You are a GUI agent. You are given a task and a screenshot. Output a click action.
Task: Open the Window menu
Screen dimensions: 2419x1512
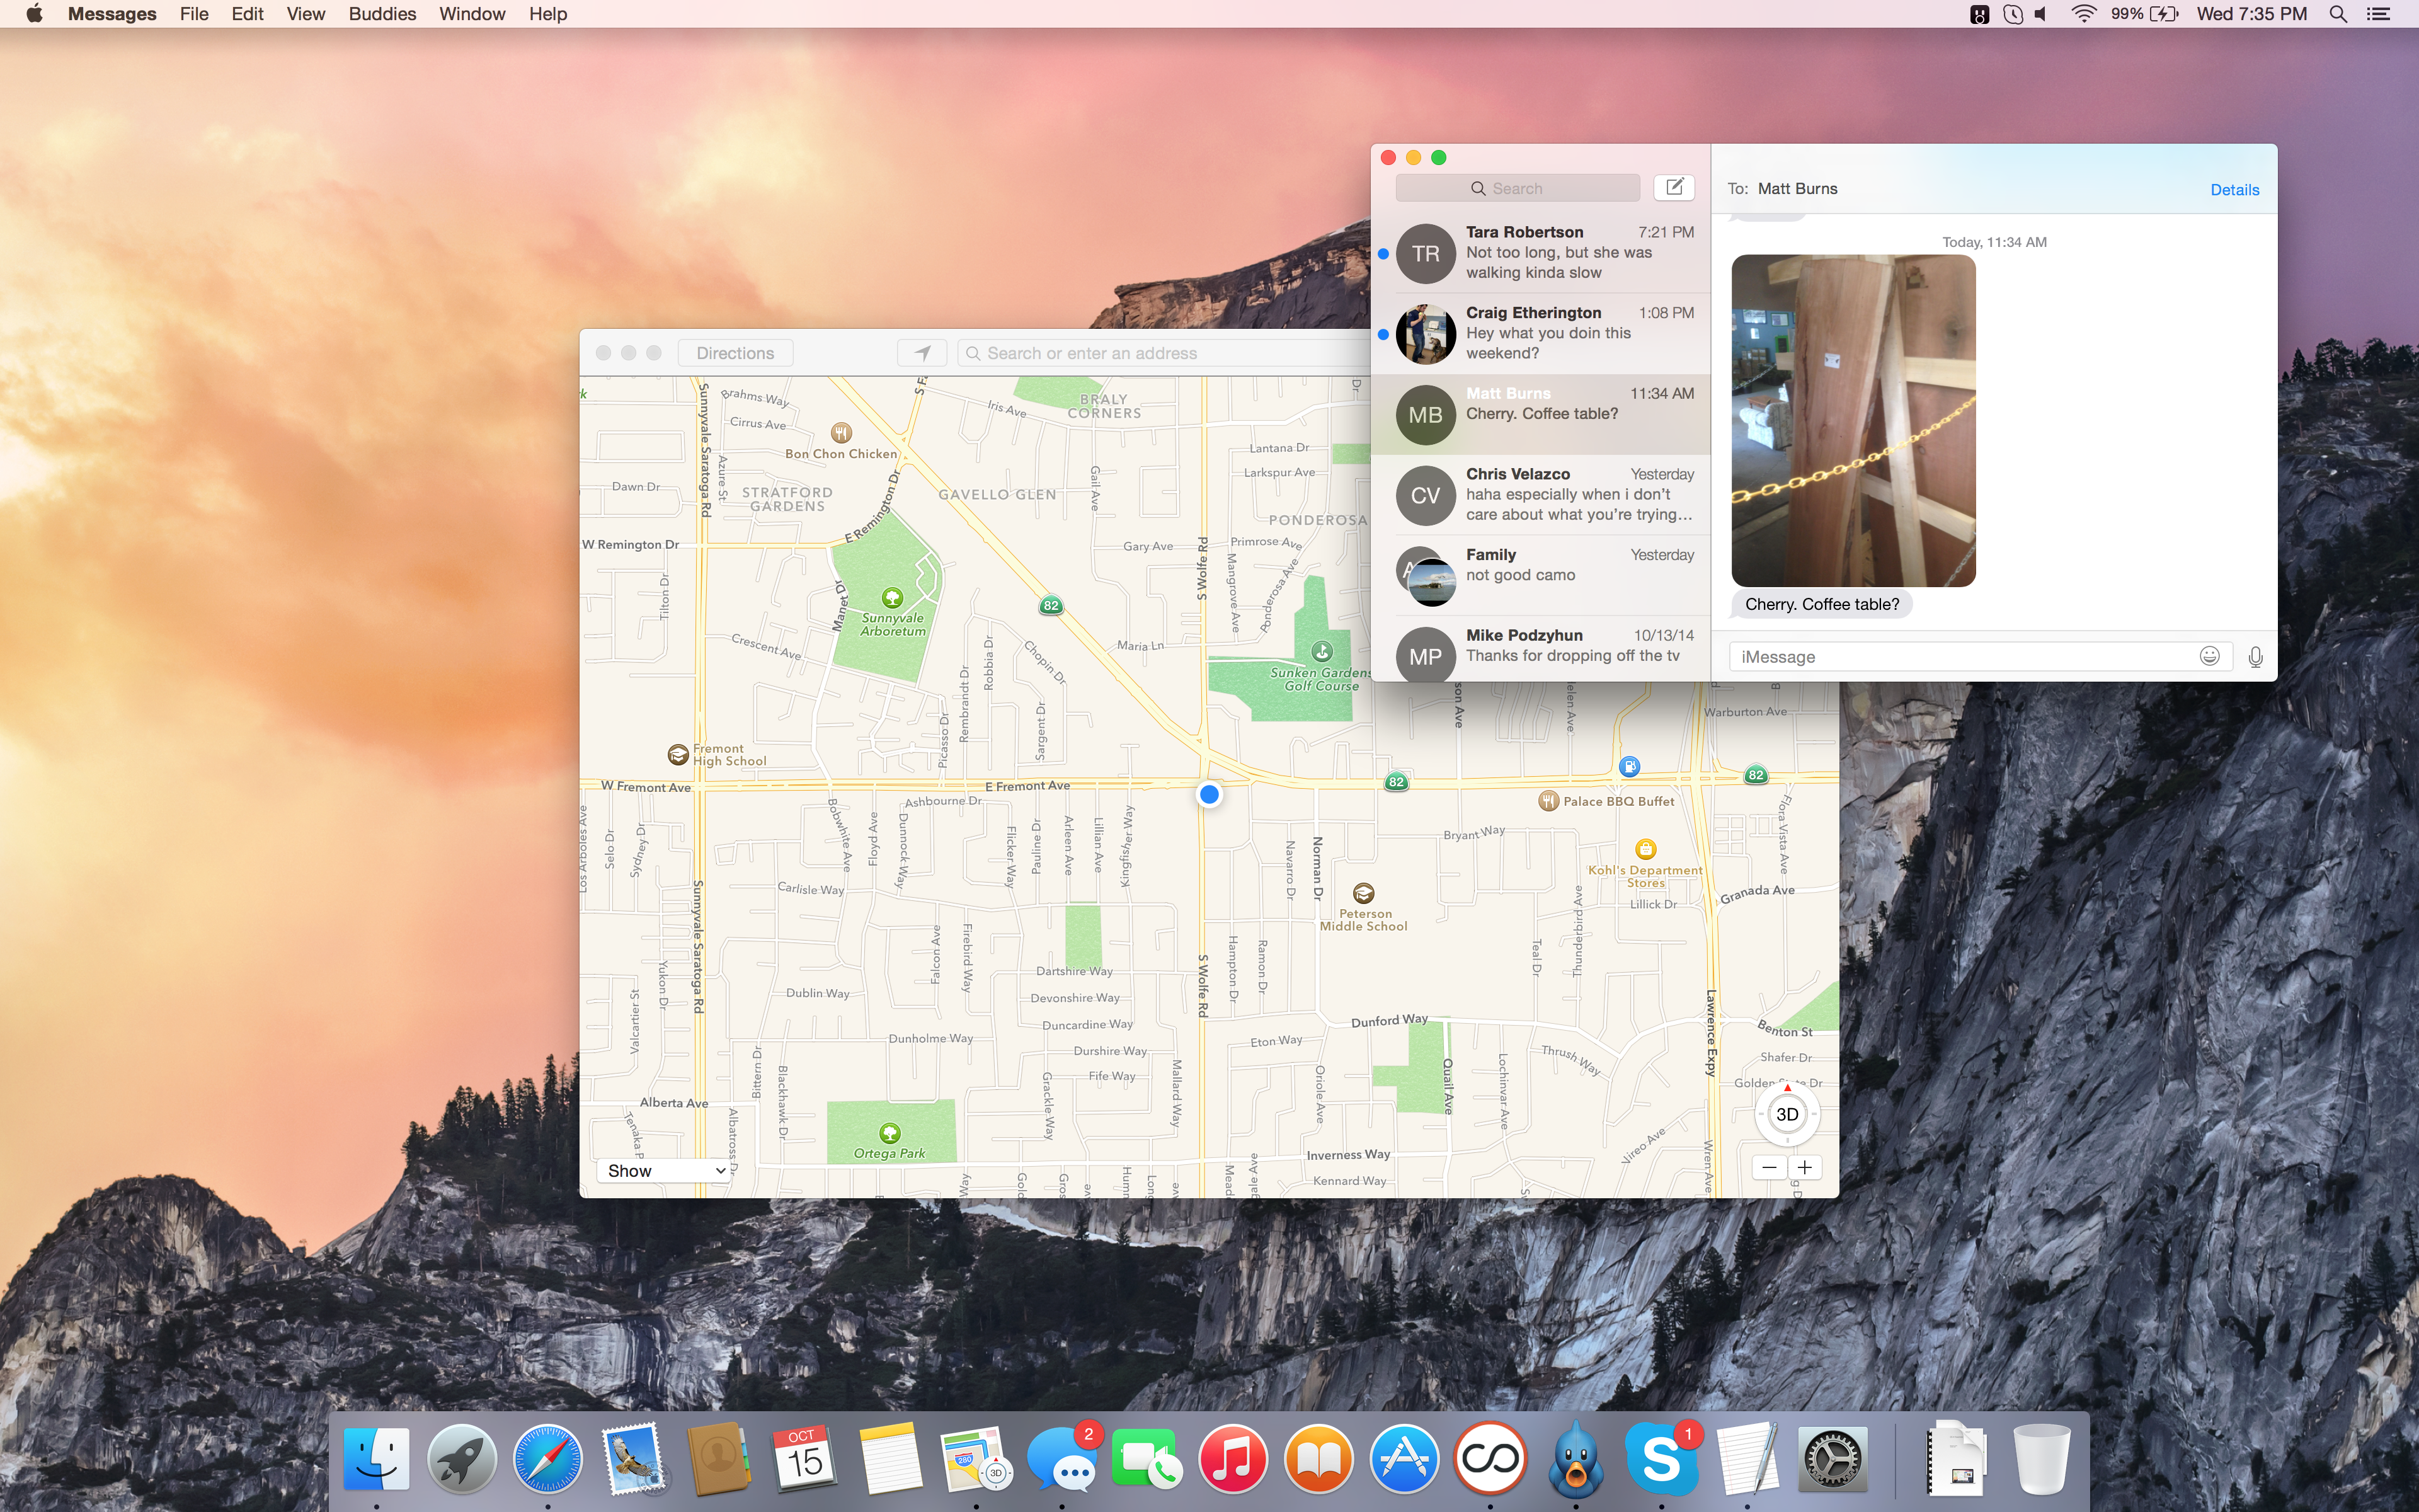pos(472,14)
